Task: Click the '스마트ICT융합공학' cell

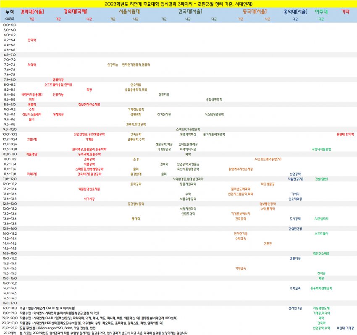Action: (188, 129)
